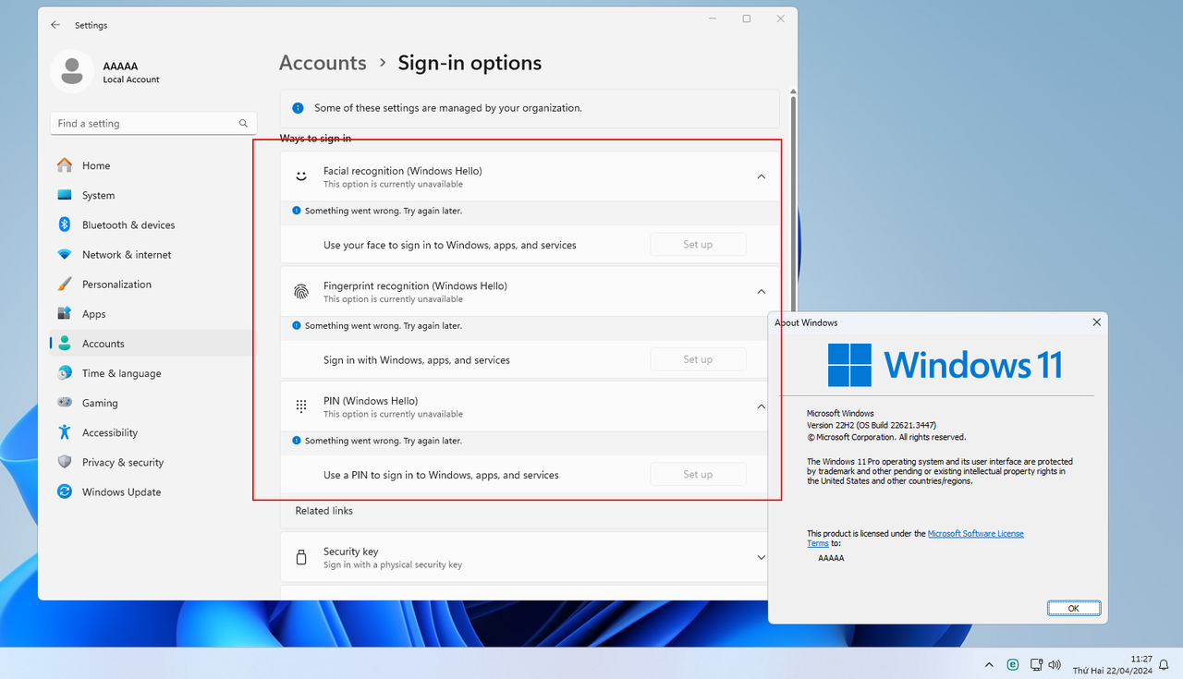Click the Ways to sign in label

[x=315, y=139]
